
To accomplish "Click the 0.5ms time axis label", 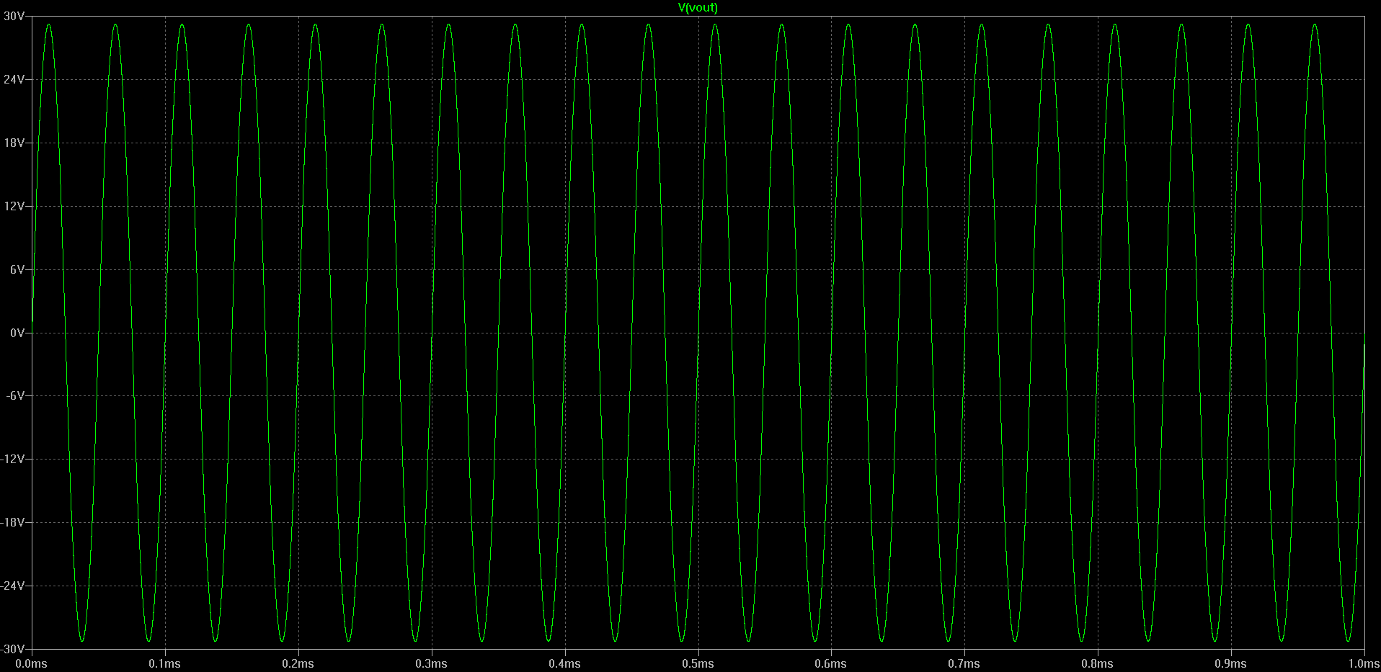I will tap(698, 663).
